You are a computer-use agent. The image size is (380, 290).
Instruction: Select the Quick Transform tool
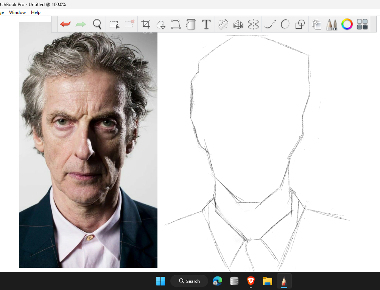[x=161, y=25]
